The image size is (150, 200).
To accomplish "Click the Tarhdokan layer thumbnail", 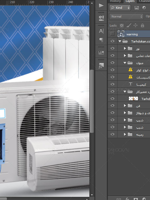I will click(133, 98).
